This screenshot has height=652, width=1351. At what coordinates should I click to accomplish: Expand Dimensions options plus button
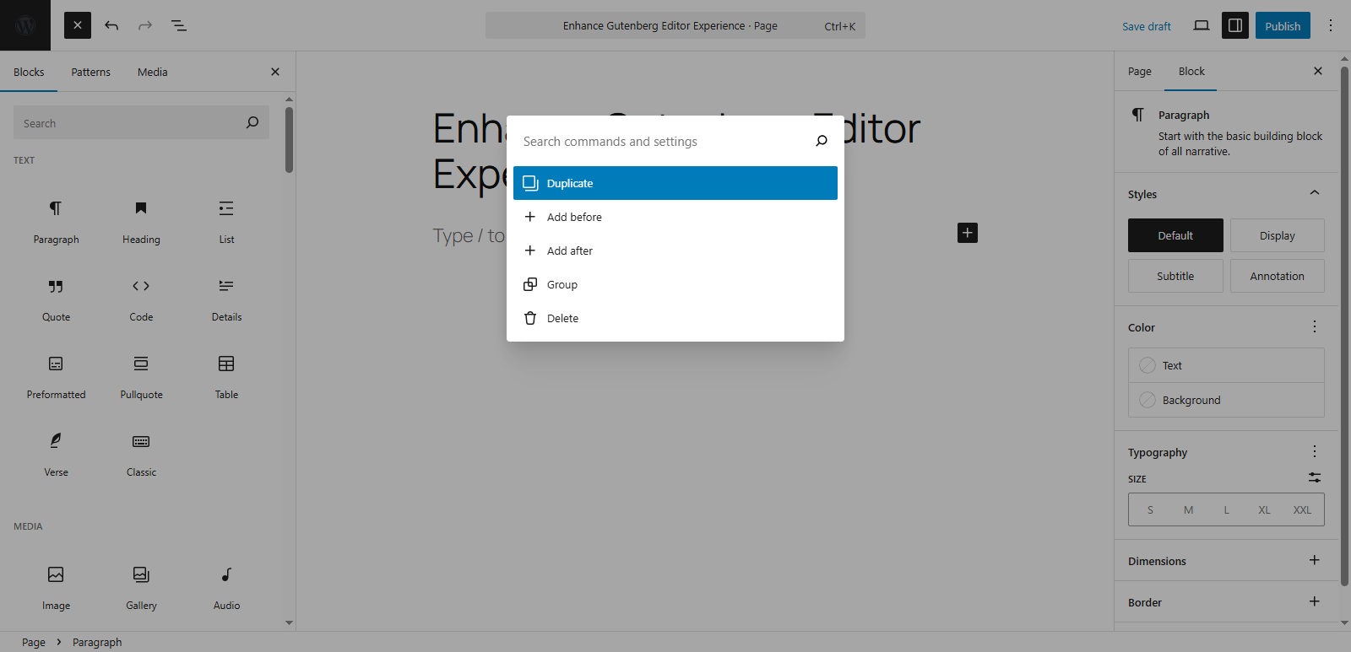[1315, 560]
